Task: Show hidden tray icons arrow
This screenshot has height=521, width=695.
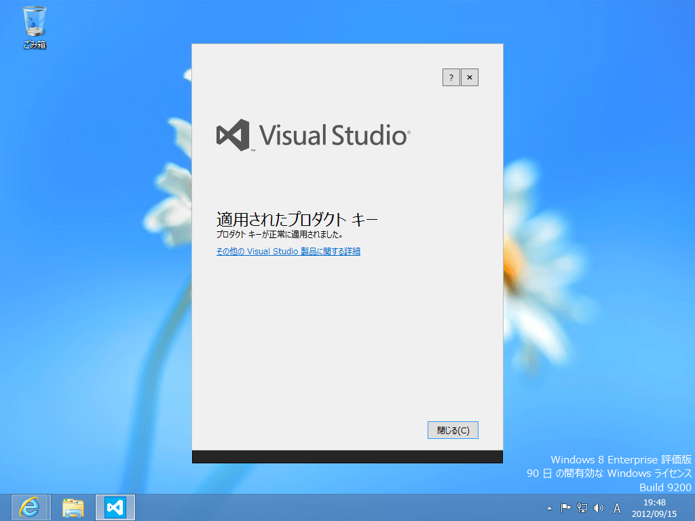Action: tap(549, 508)
